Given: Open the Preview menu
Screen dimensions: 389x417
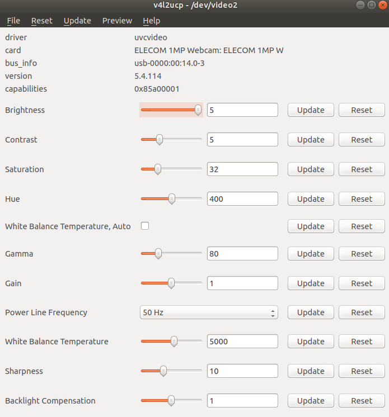Looking at the screenshot, I should pos(117,21).
